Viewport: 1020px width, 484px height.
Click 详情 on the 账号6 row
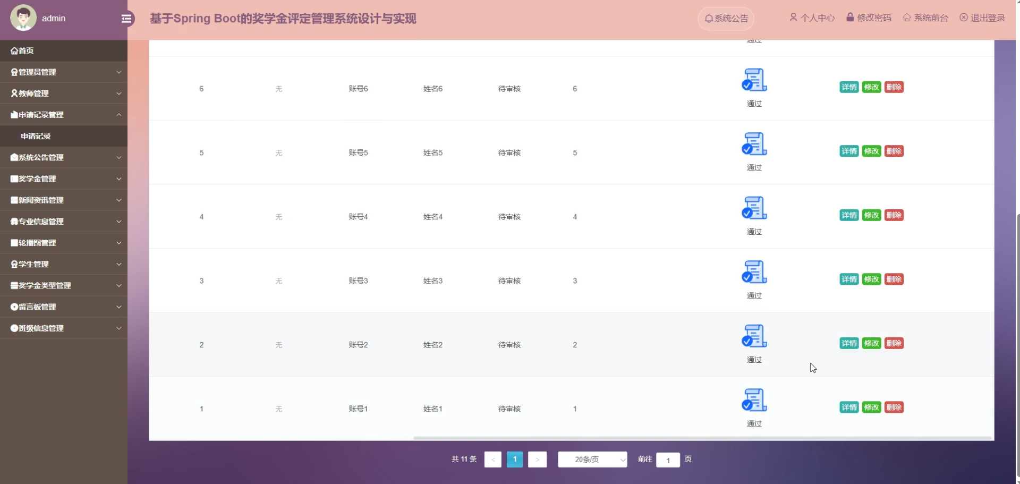848,87
